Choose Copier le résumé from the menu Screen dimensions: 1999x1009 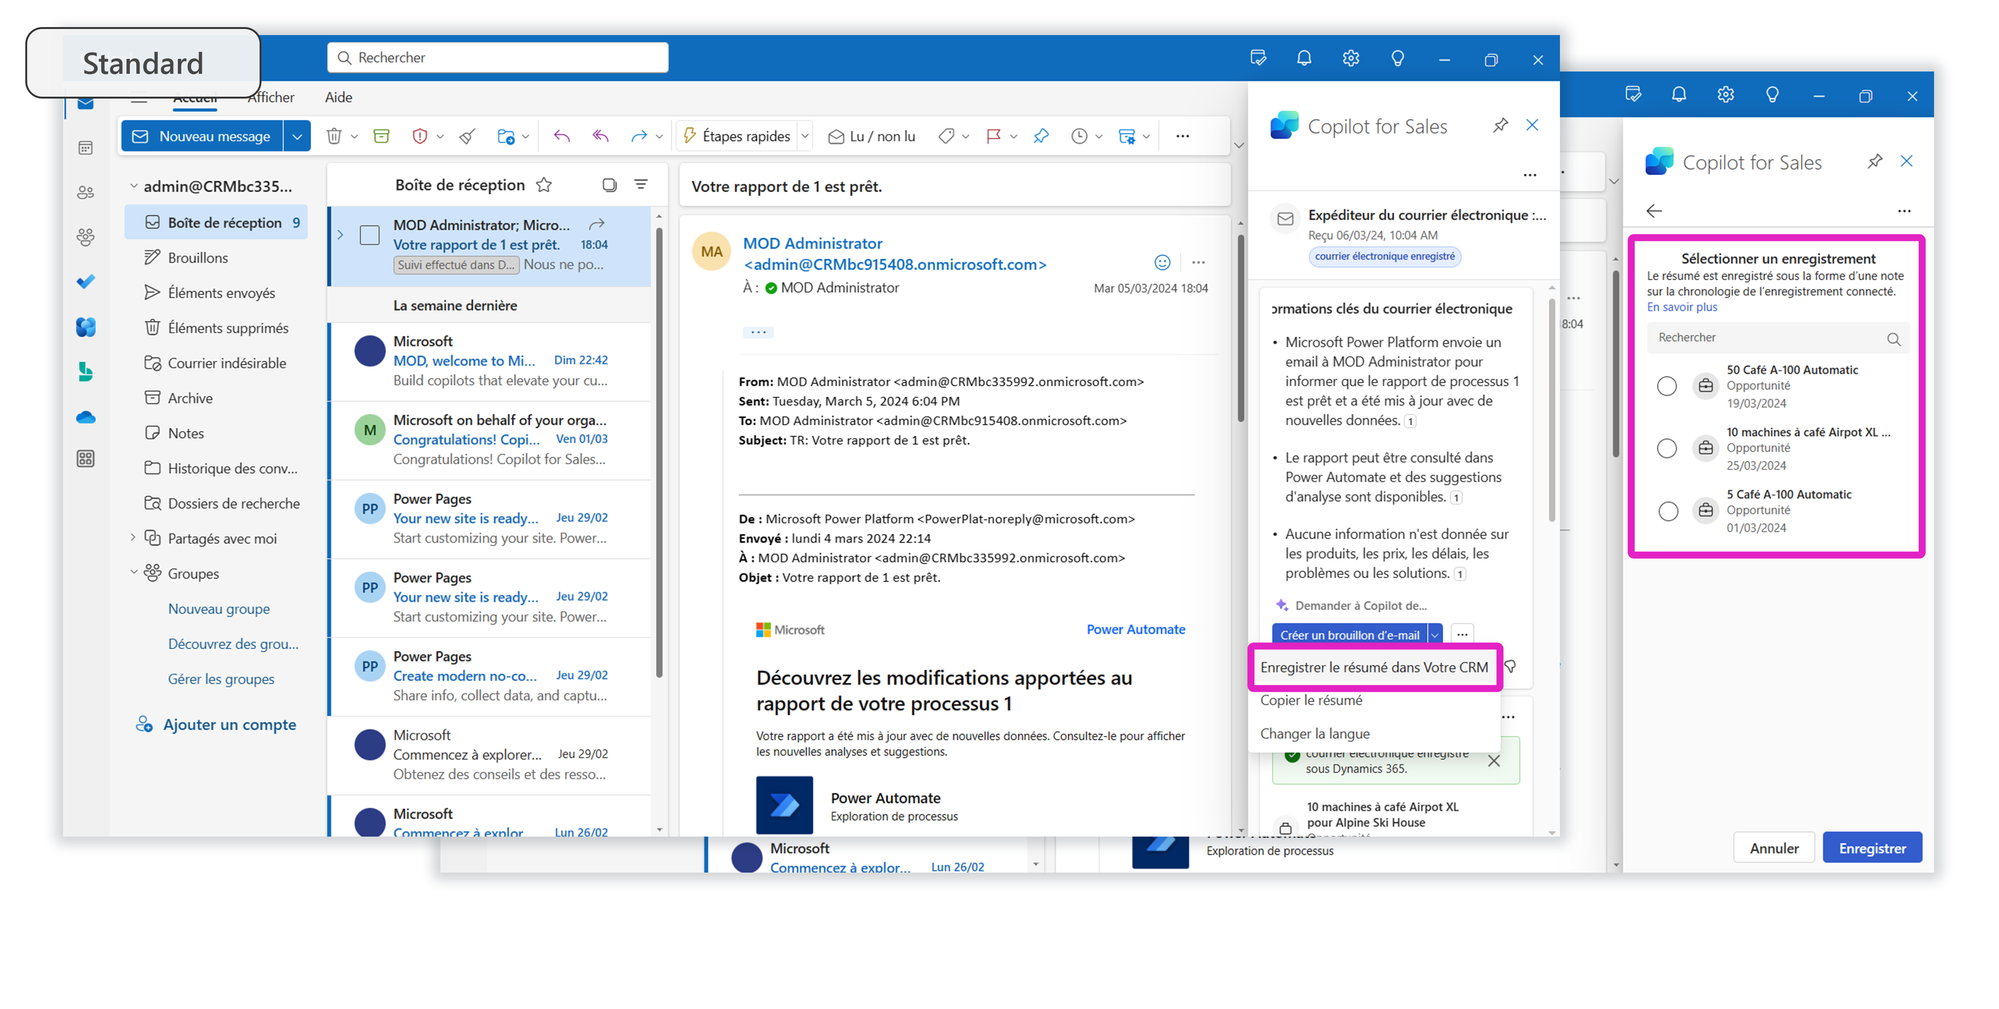1311,700
